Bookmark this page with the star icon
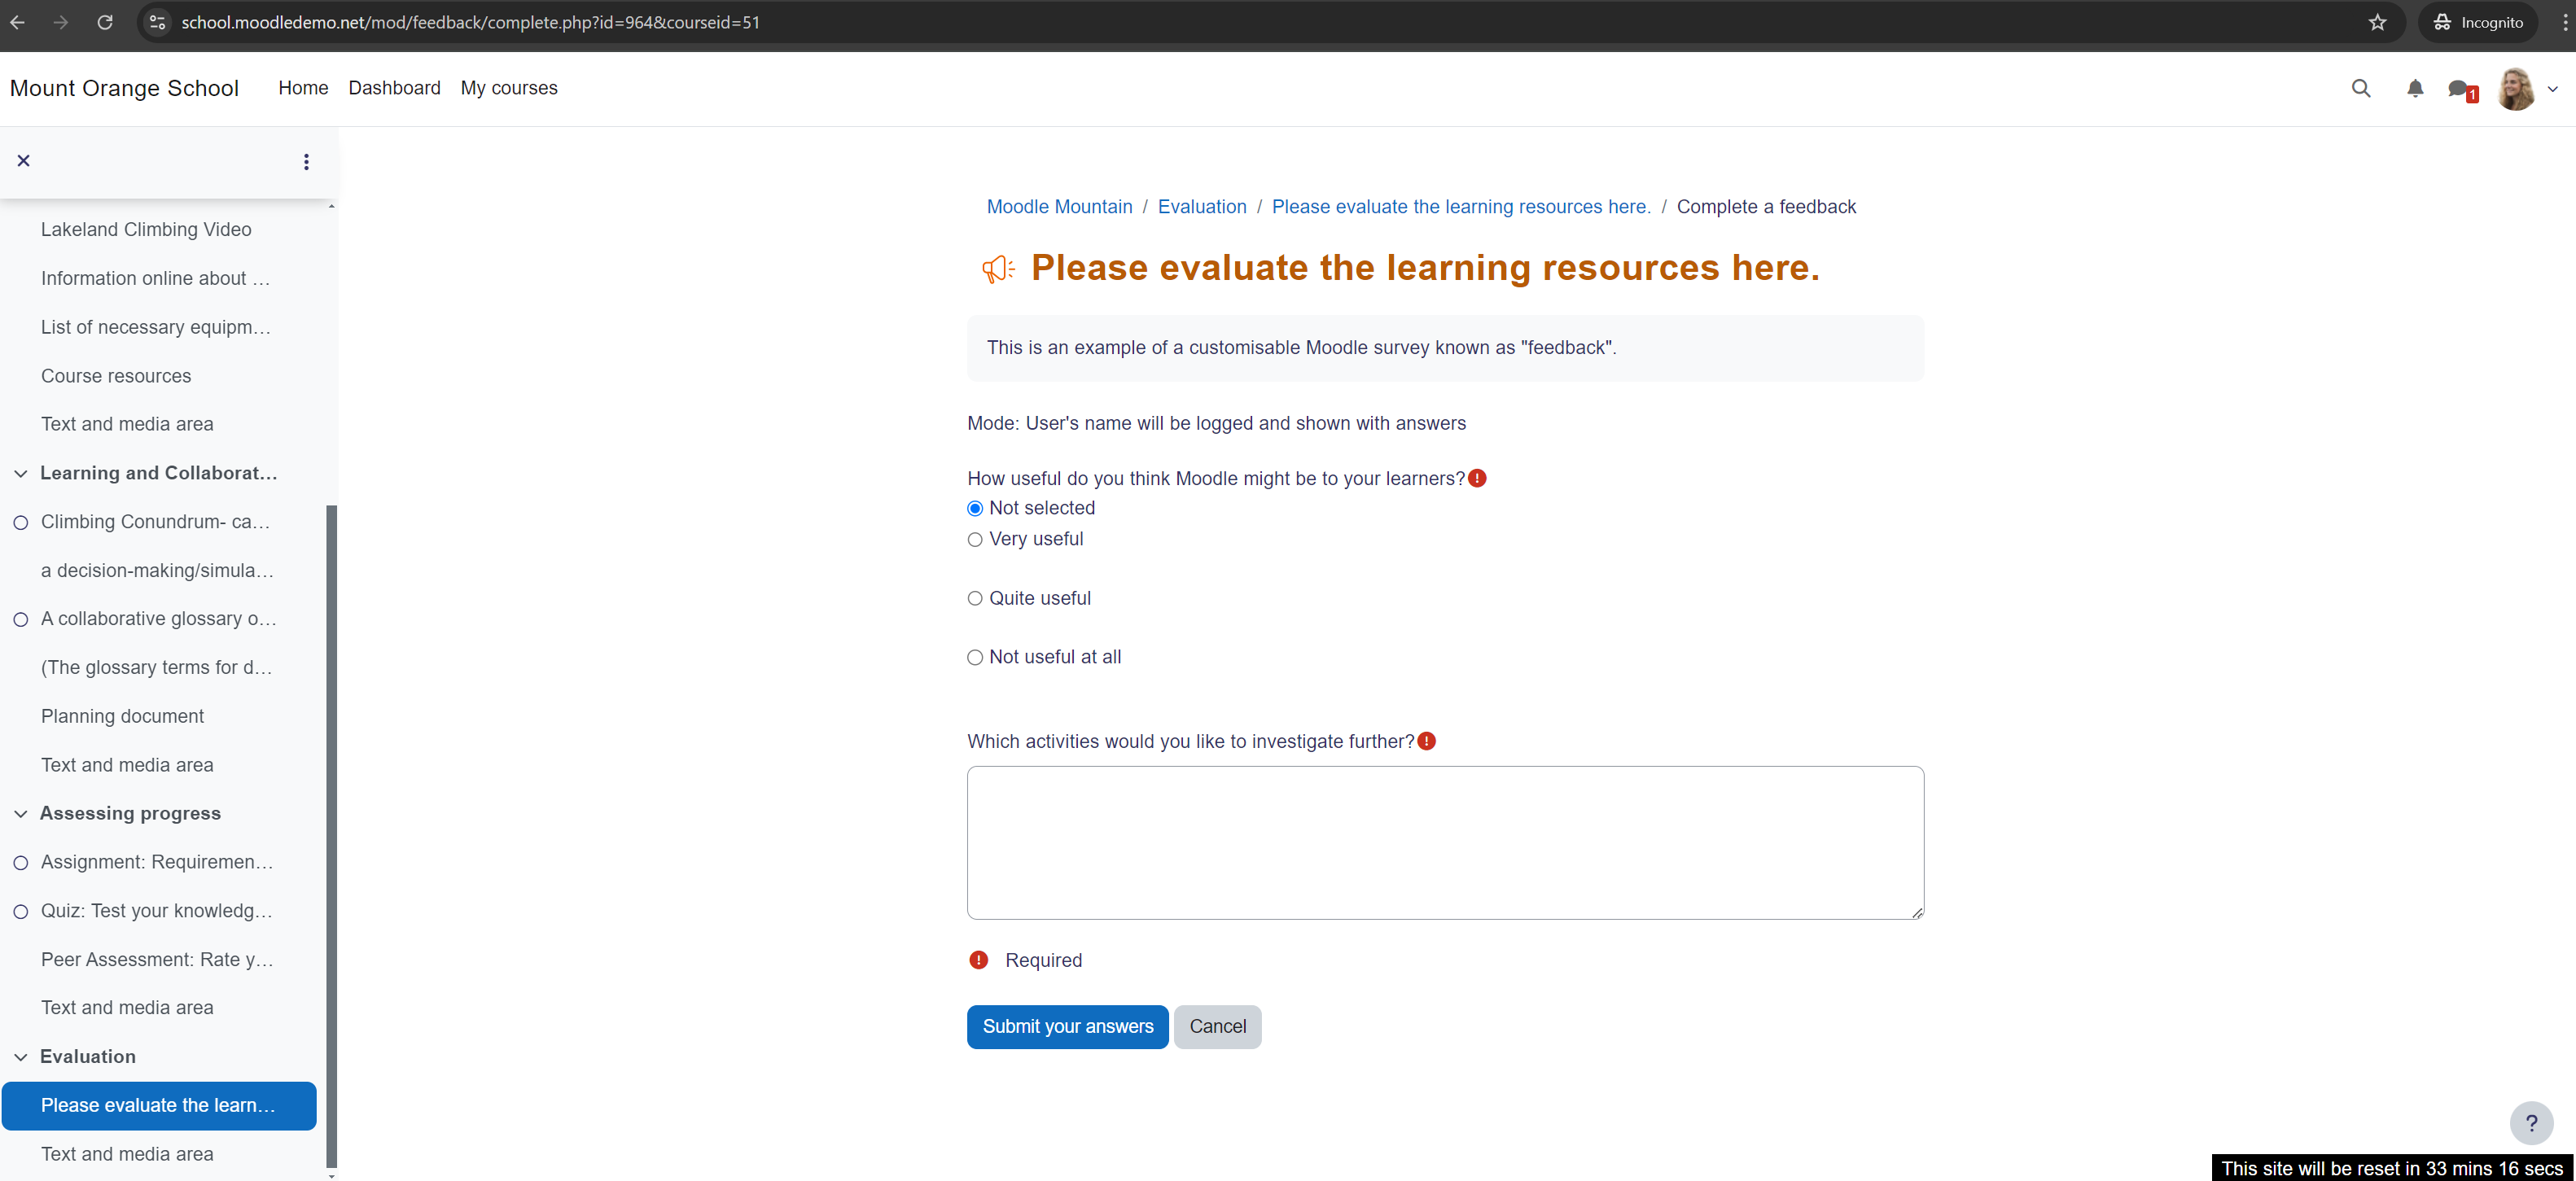 (2377, 22)
